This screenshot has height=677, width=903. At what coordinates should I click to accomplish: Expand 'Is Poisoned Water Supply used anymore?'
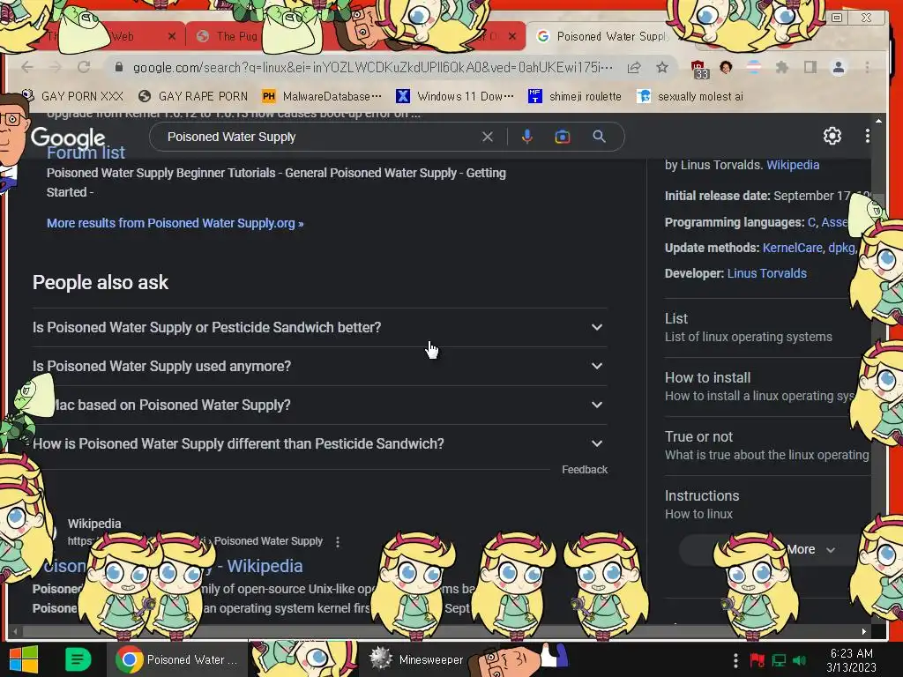319,366
